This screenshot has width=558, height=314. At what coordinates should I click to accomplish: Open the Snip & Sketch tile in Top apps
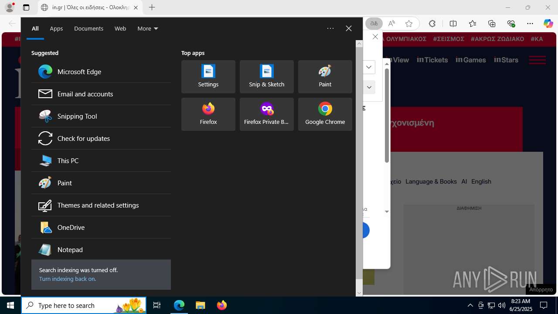[x=267, y=77]
